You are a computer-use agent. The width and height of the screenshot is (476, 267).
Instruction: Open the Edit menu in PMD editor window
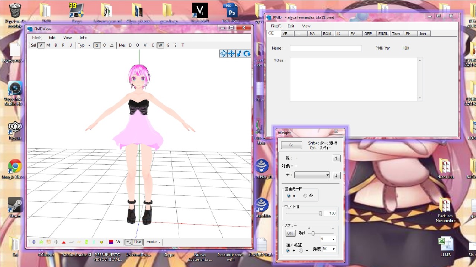291,26
